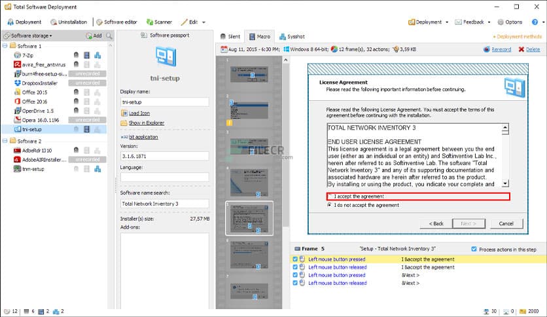Viewport: 547px width, 317px height.
Task: Click the Rerecord link
Action: pos(501,50)
